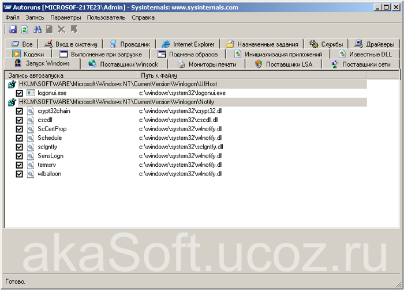The width and height of the screenshot is (404, 290).
Task: Click registry icon of Winlogon\Notify key
Action: [x=12, y=102]
